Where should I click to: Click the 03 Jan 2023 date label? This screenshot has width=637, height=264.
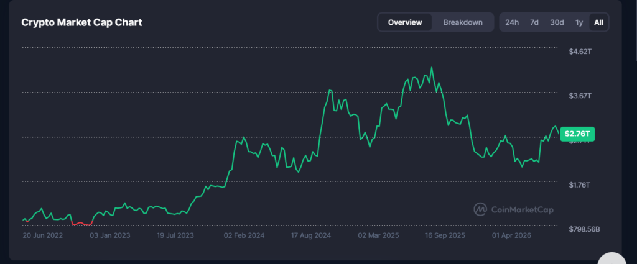(x=110, y=235)
